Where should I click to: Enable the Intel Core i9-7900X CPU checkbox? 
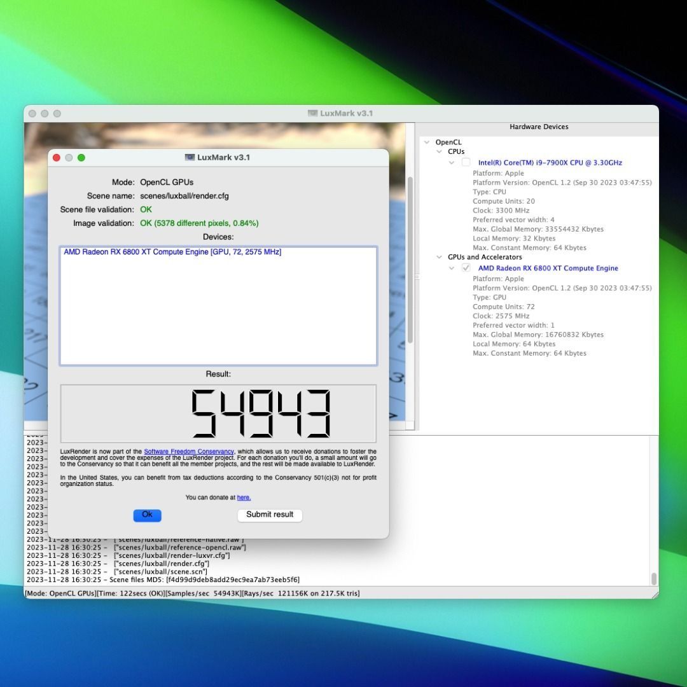point(466,163)
